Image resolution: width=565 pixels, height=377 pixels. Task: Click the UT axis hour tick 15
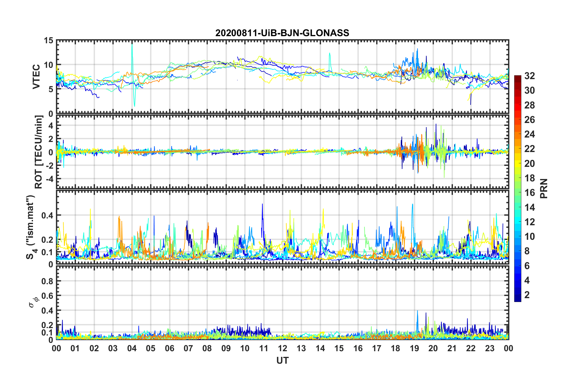click(x=339, y=348)
